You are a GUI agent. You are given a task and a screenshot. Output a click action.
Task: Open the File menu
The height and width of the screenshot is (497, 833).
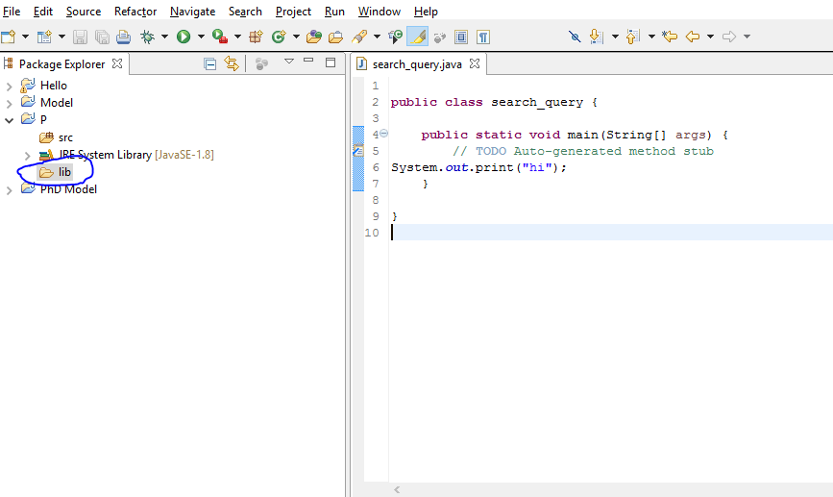pyautogui.click(x=12, y=12)
